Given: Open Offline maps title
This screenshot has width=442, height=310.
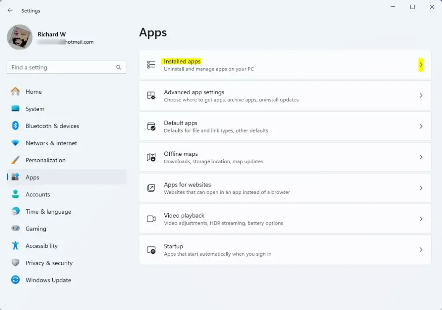Looking at the screenshot, I should click(181, 154).
